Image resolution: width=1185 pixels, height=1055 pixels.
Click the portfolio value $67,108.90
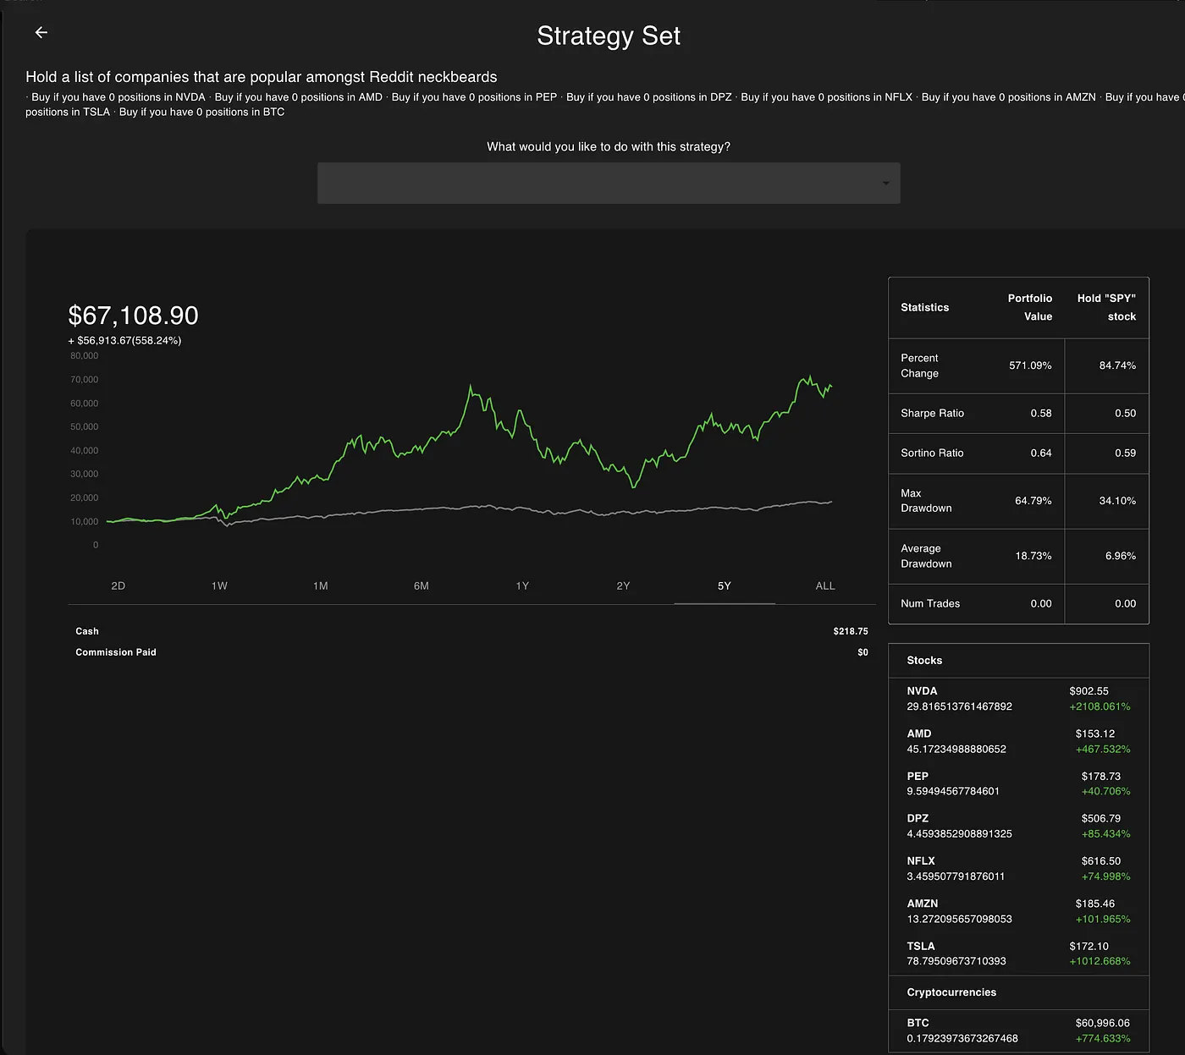pyautogui.click(x=133, y=316)
